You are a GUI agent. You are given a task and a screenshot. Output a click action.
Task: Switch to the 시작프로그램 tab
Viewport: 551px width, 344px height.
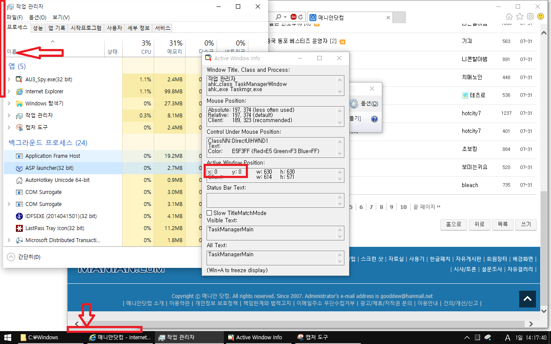(86, 28)
